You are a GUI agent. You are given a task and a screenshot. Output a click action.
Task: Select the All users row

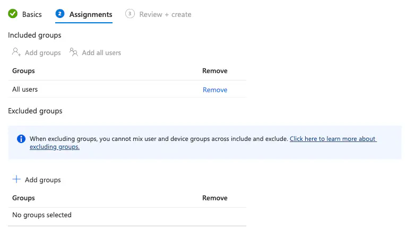[25, 90]
